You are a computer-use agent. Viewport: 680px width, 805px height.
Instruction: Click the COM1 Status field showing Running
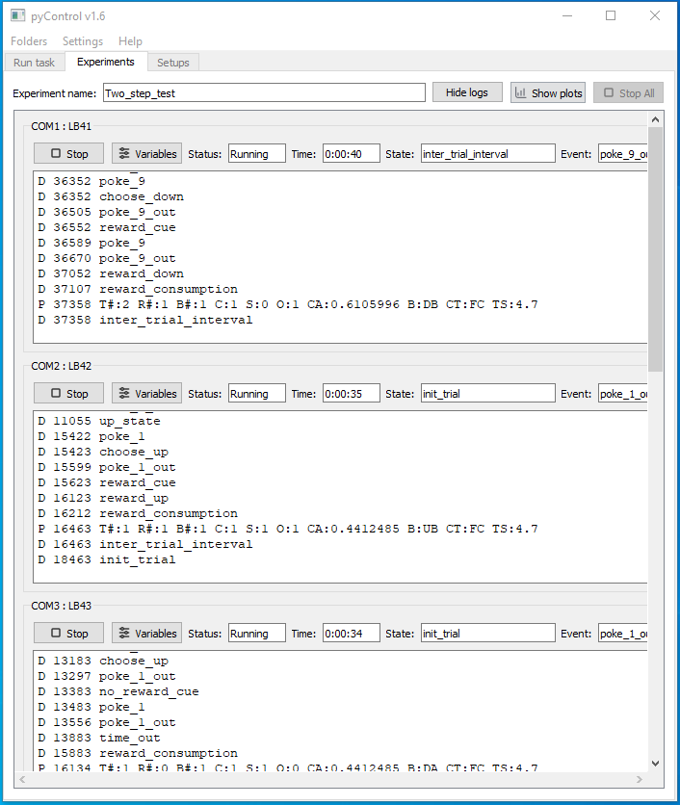click(x=257, y=153)
